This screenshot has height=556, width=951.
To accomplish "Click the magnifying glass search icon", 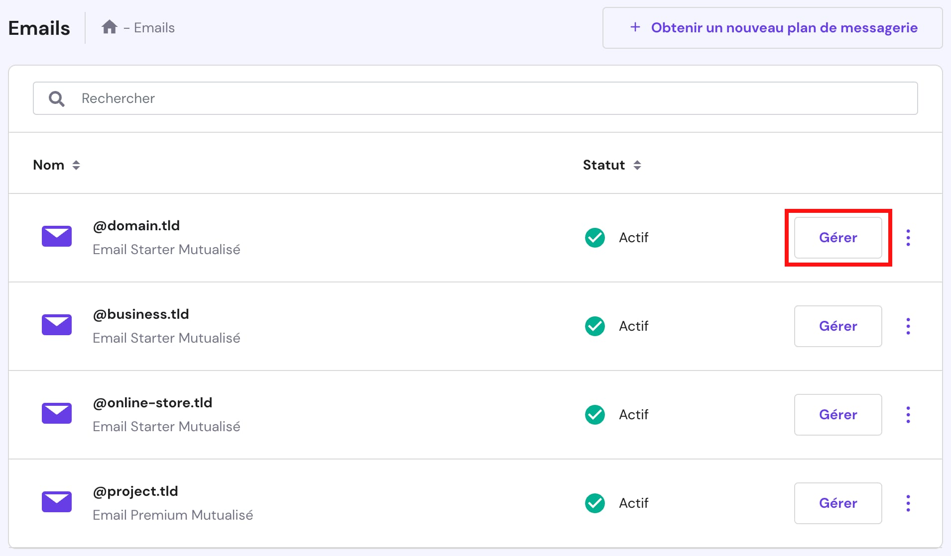I will coord(56,98).
